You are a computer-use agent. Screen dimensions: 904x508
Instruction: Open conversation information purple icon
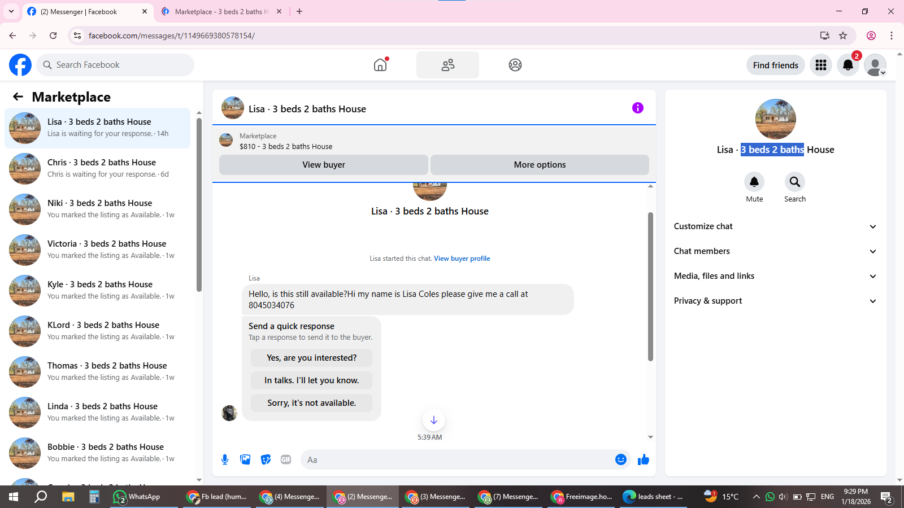tap(638, 108)
